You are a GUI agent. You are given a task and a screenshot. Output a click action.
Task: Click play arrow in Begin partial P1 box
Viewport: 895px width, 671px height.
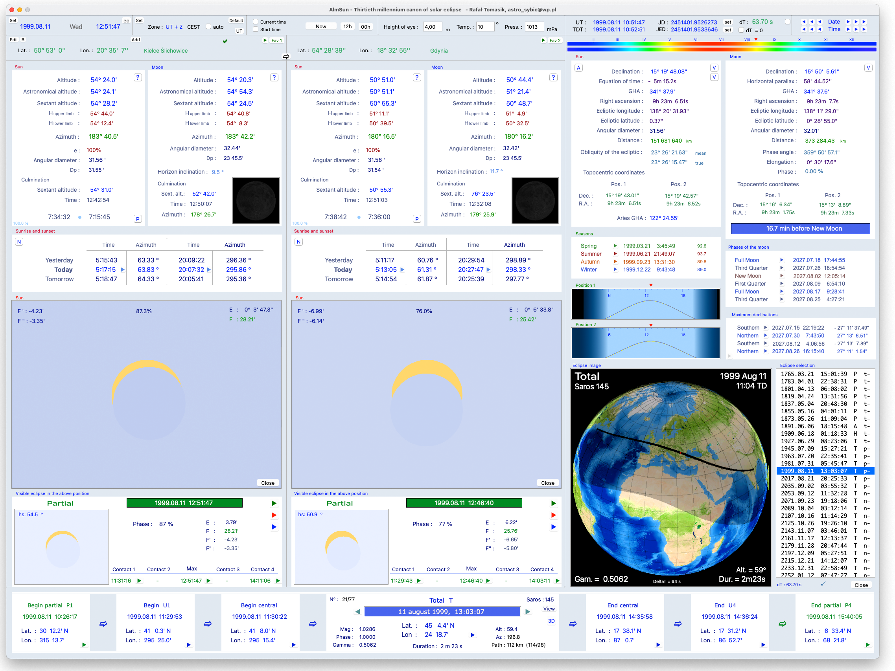point(84,645)
